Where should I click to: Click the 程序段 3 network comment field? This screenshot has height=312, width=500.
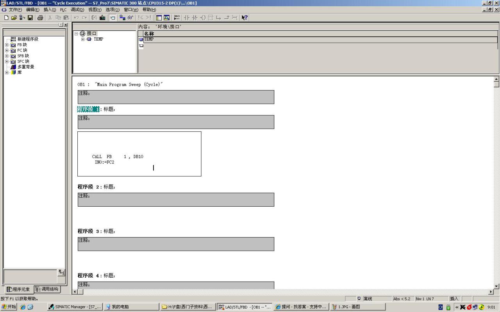coord(176,244)
